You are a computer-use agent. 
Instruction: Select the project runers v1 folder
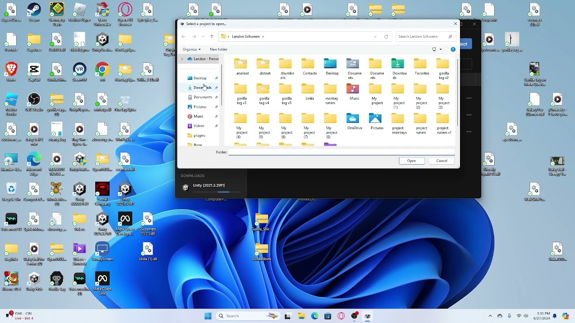[x=444, y=124]
